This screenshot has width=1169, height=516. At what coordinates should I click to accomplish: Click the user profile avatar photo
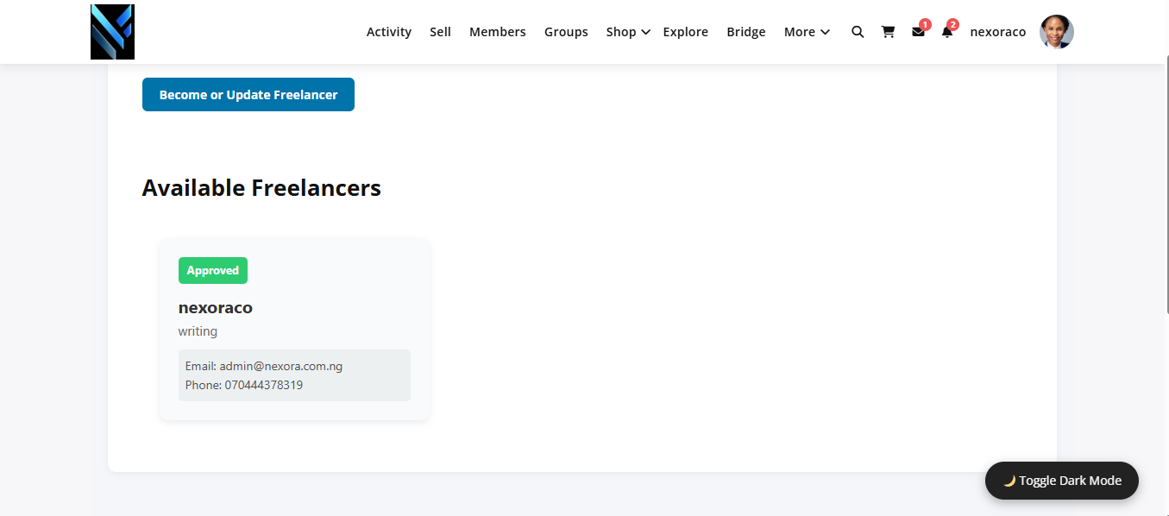click(x=1057, y=32)
